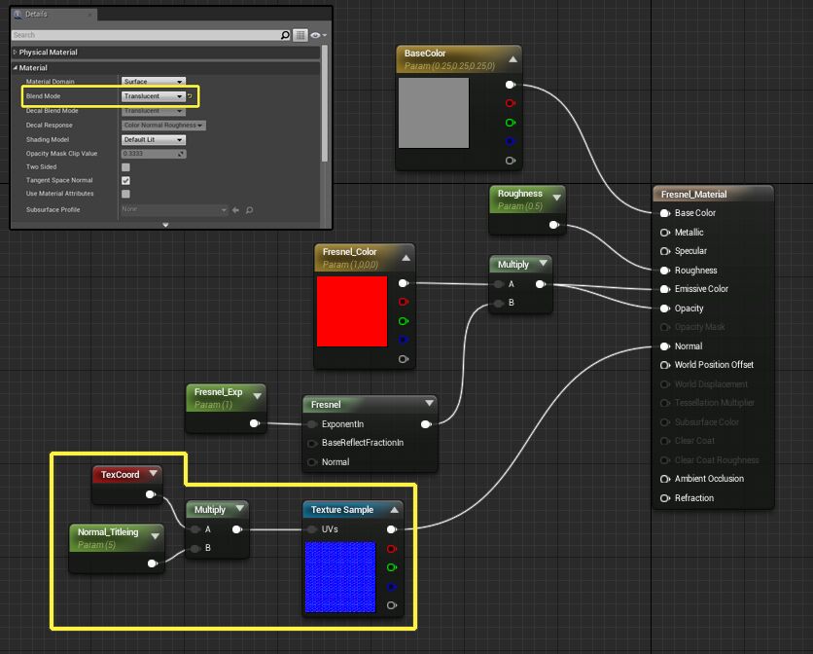Open the property matrix grid view
The width and height of the screenshot is (813, 654).
pos(300,35)
